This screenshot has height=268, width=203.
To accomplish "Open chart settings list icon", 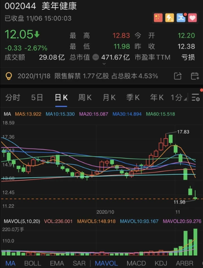I will [195, 97].
